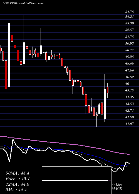Viewport: 139px width, 194px height.
Task: Select the 46.82 price axis label
Action: (130, 77)
